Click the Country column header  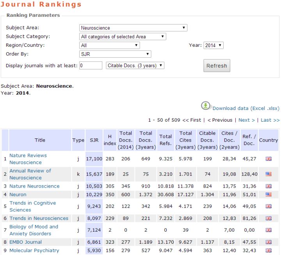click(269, 140)
